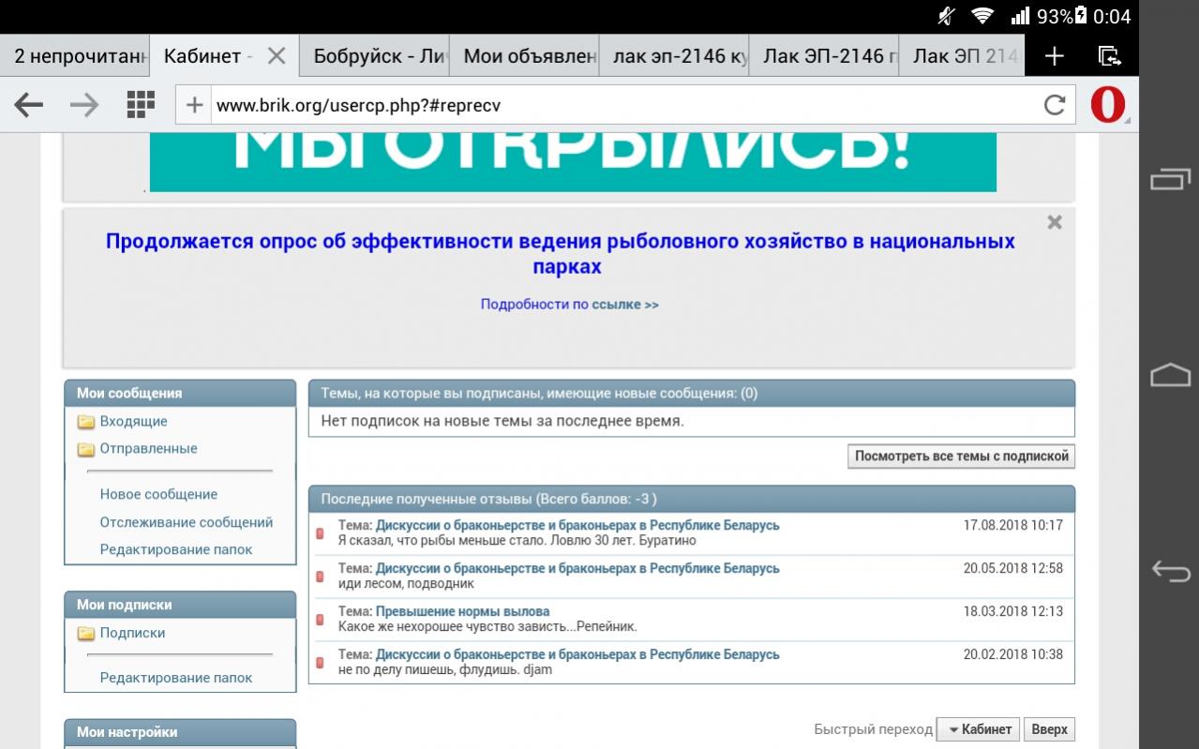Open the tab switcher icon
This screenshot has height=749, width=1199.
coord(1109,56)
